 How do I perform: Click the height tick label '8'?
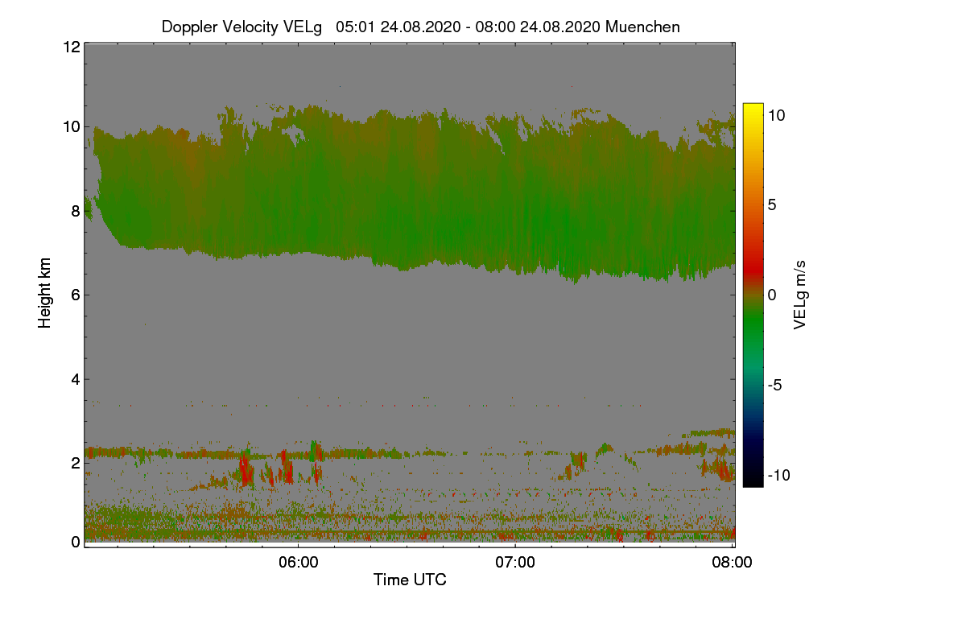(x=76, y=211)
